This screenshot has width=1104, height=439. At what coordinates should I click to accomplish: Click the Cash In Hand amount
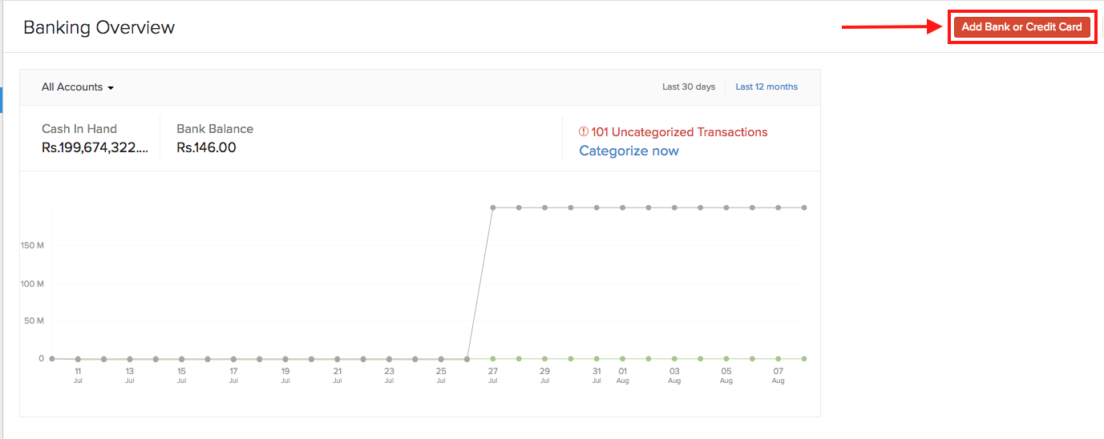[95, 147]
